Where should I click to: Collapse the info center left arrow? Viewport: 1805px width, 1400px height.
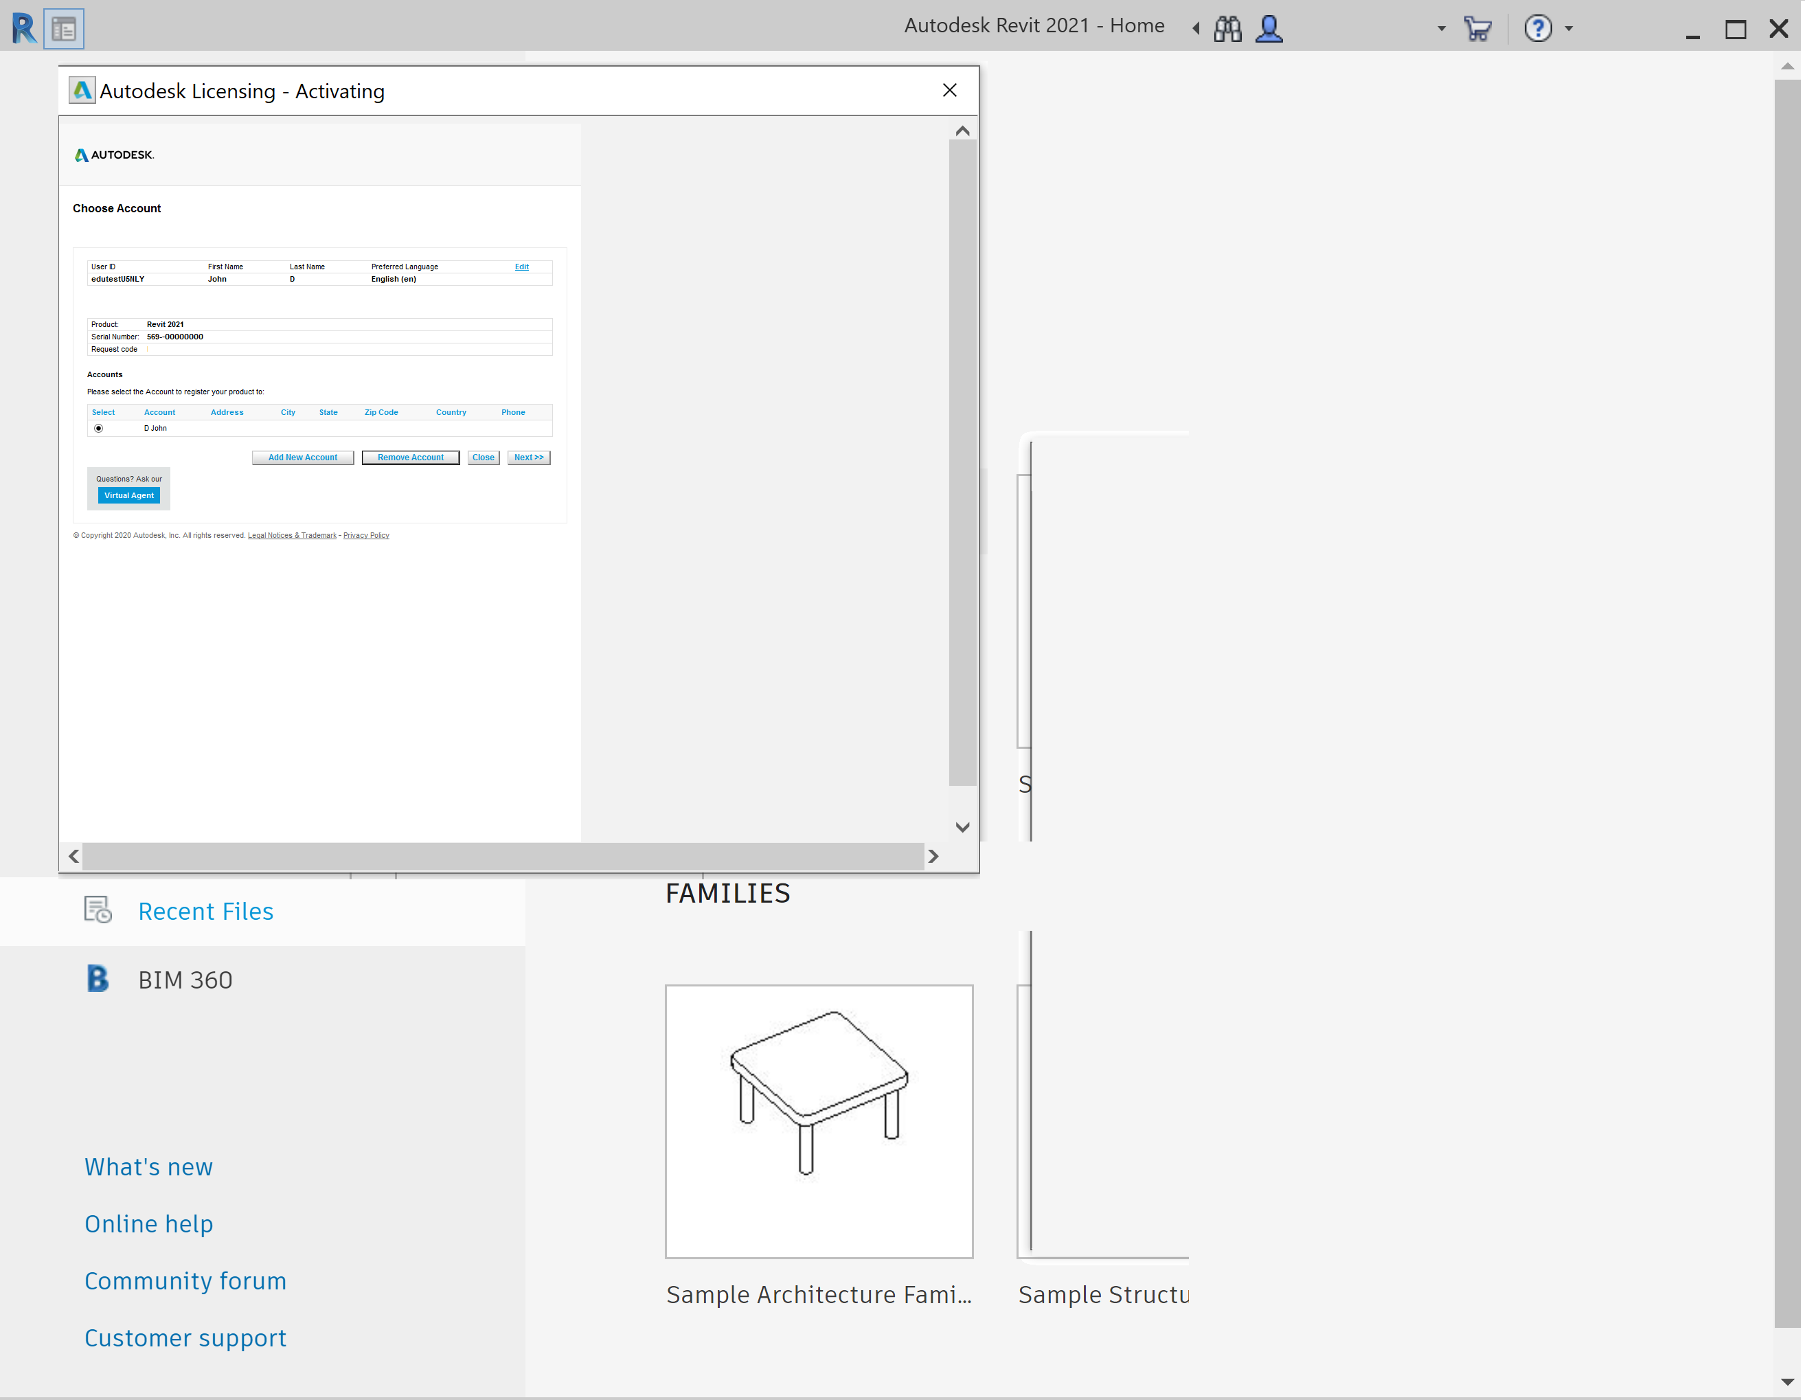tap(1195, 29)
